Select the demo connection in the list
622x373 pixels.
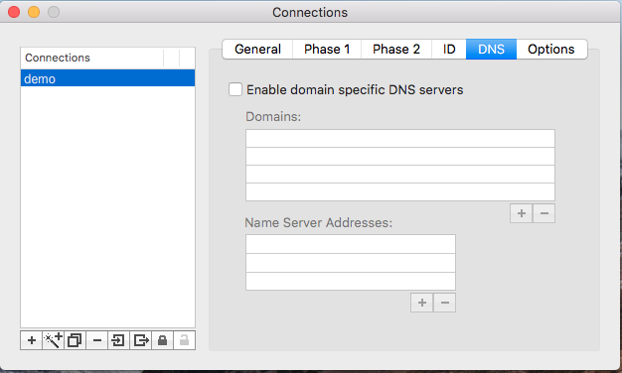tap(107, 78)
